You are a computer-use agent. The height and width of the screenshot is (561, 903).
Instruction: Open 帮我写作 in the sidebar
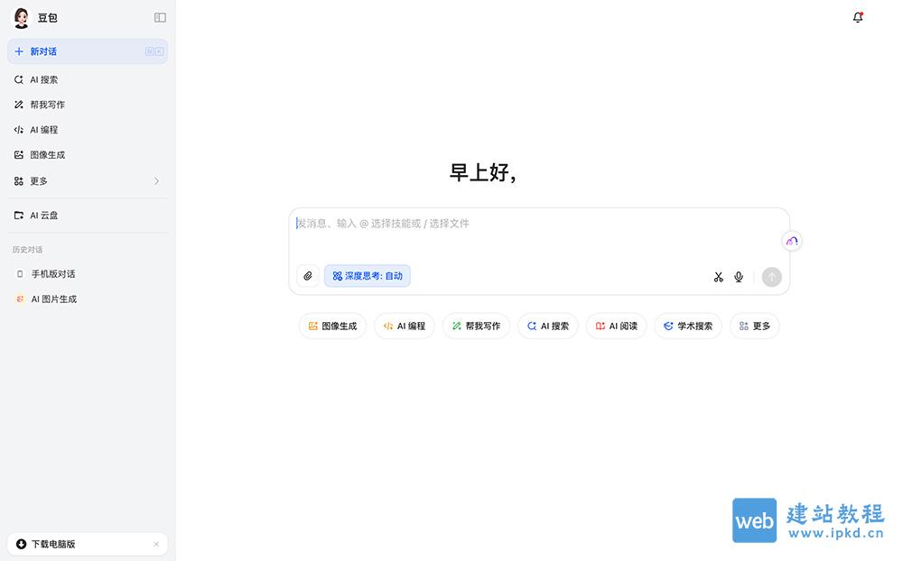[x=88, y=105]
